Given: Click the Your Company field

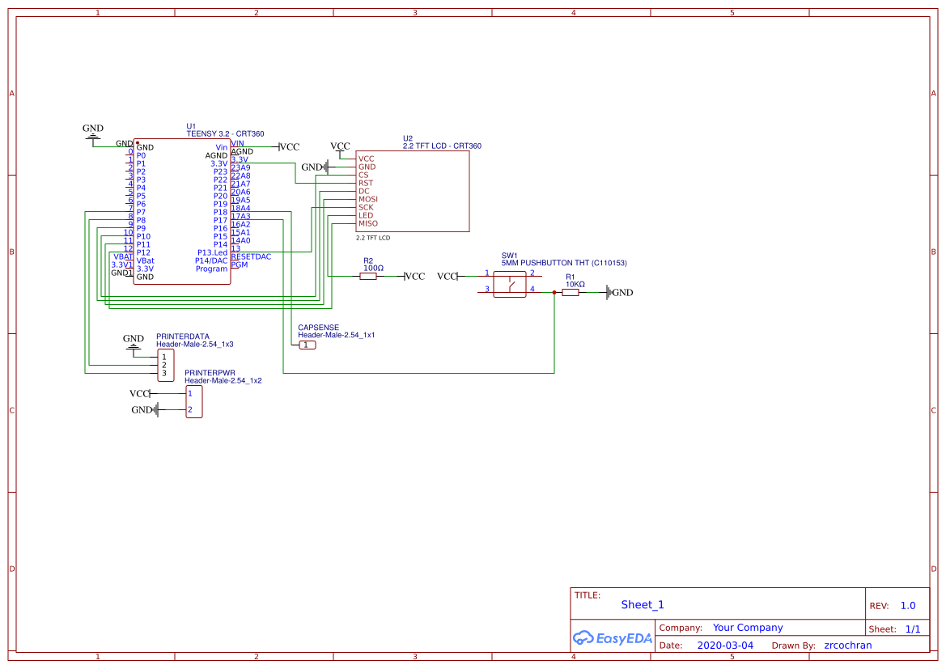Looking at the screenshot, I should click(748, 628).
